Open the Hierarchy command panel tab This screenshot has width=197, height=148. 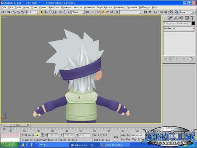(x=176, y=18)
